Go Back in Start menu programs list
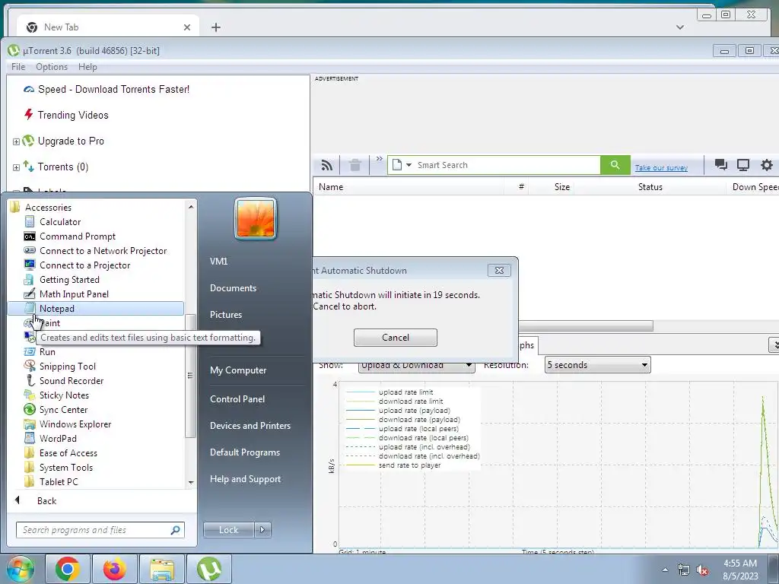Image resolution: width=779 pixels, height=584 pixels. [46, 500]
